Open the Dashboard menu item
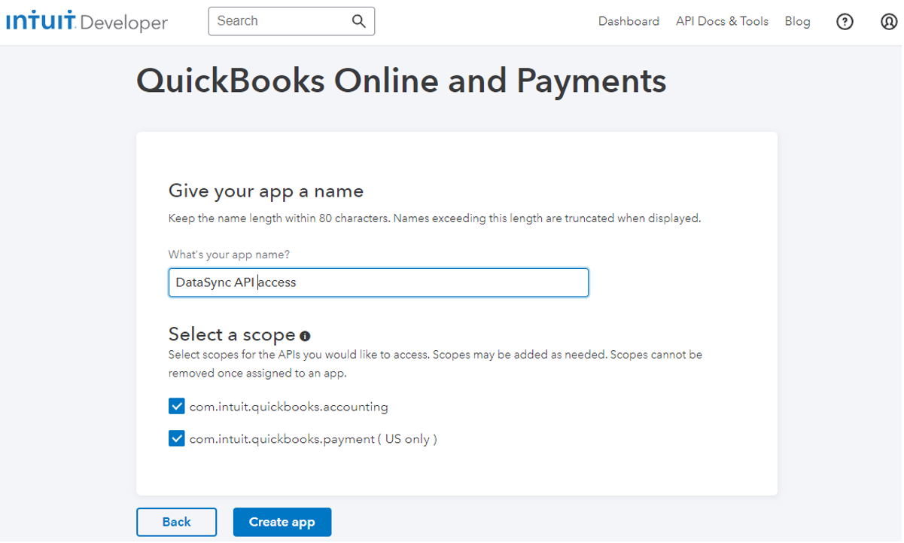Viewport: 904px width, 543px height. [629, 21]
